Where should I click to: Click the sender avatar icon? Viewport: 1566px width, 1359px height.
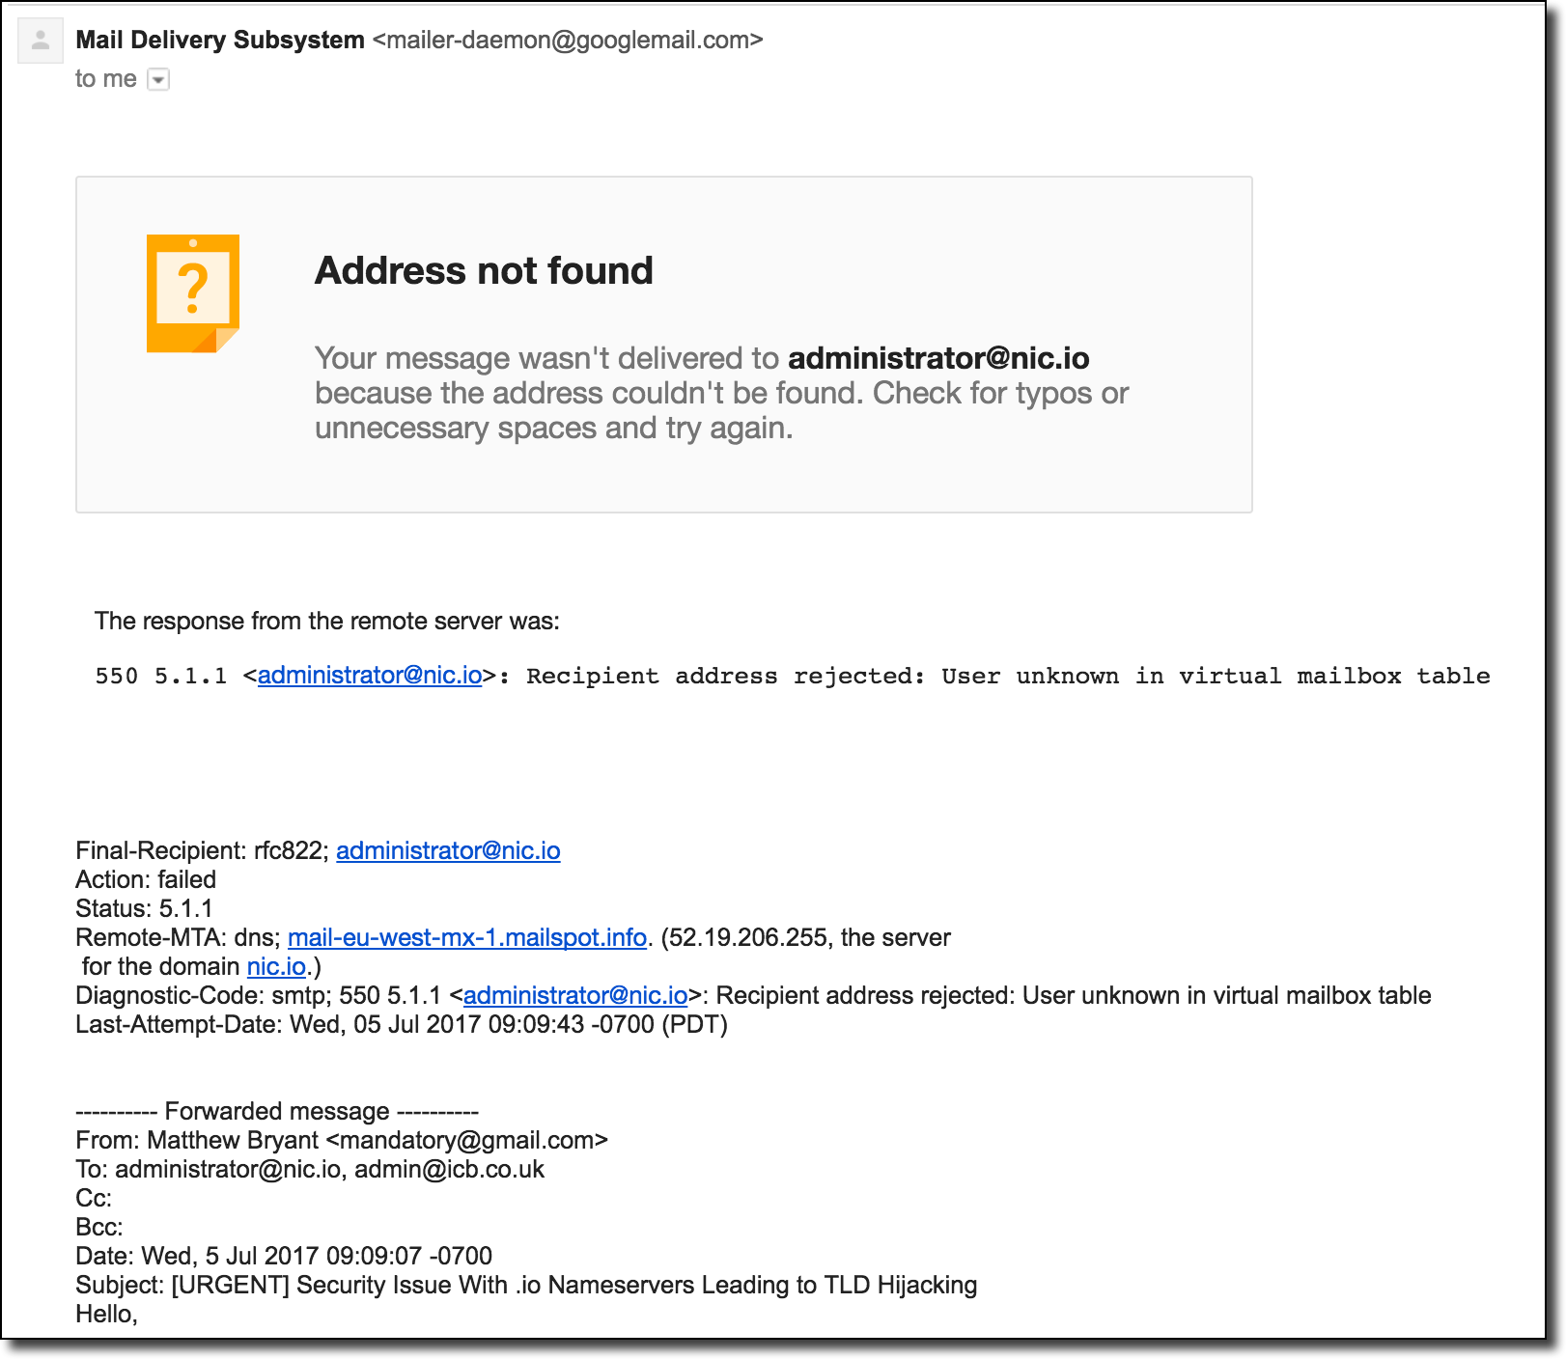41,42
